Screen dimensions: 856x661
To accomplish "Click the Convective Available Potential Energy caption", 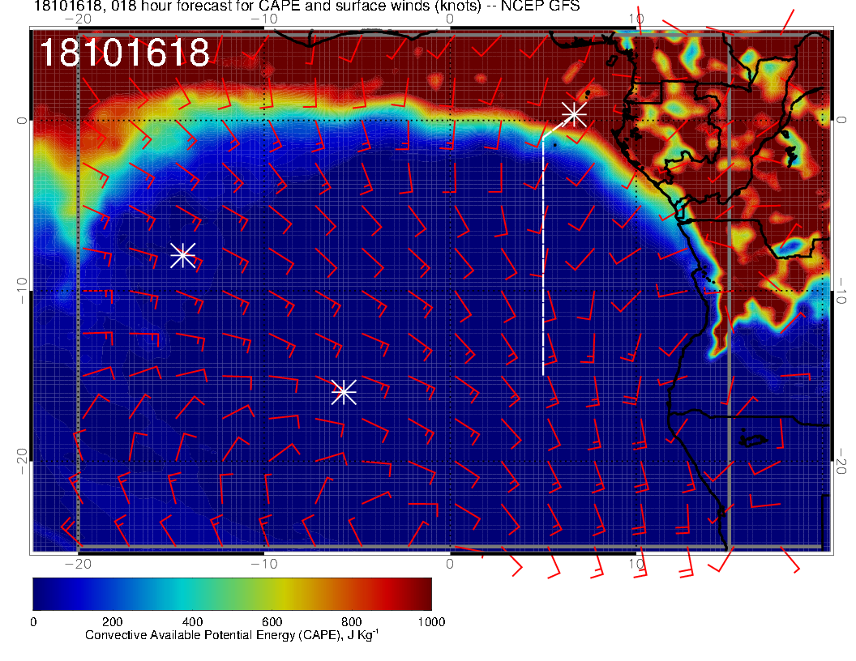I will 232,636.
